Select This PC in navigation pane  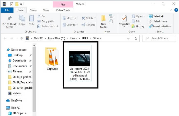(13, 108)
